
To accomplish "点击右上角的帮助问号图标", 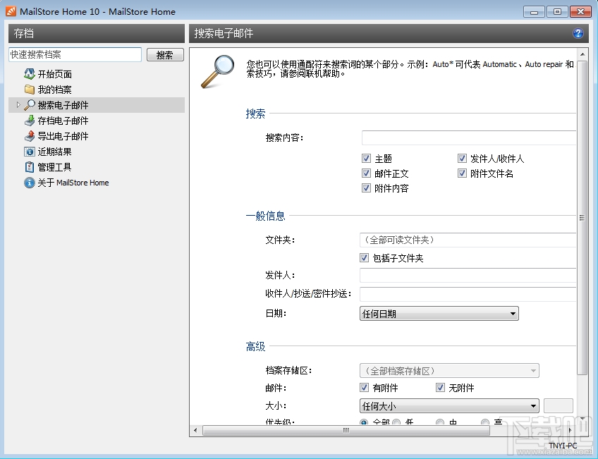I will (x=578, y=33).
